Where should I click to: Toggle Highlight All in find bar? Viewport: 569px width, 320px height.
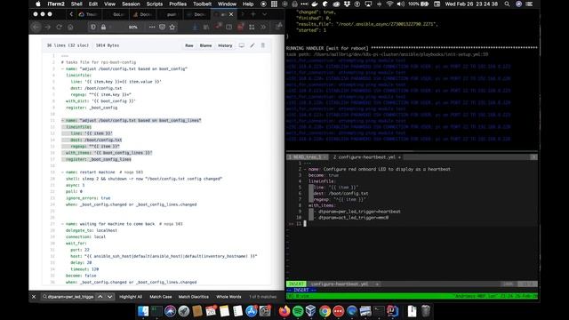[131, 297]
